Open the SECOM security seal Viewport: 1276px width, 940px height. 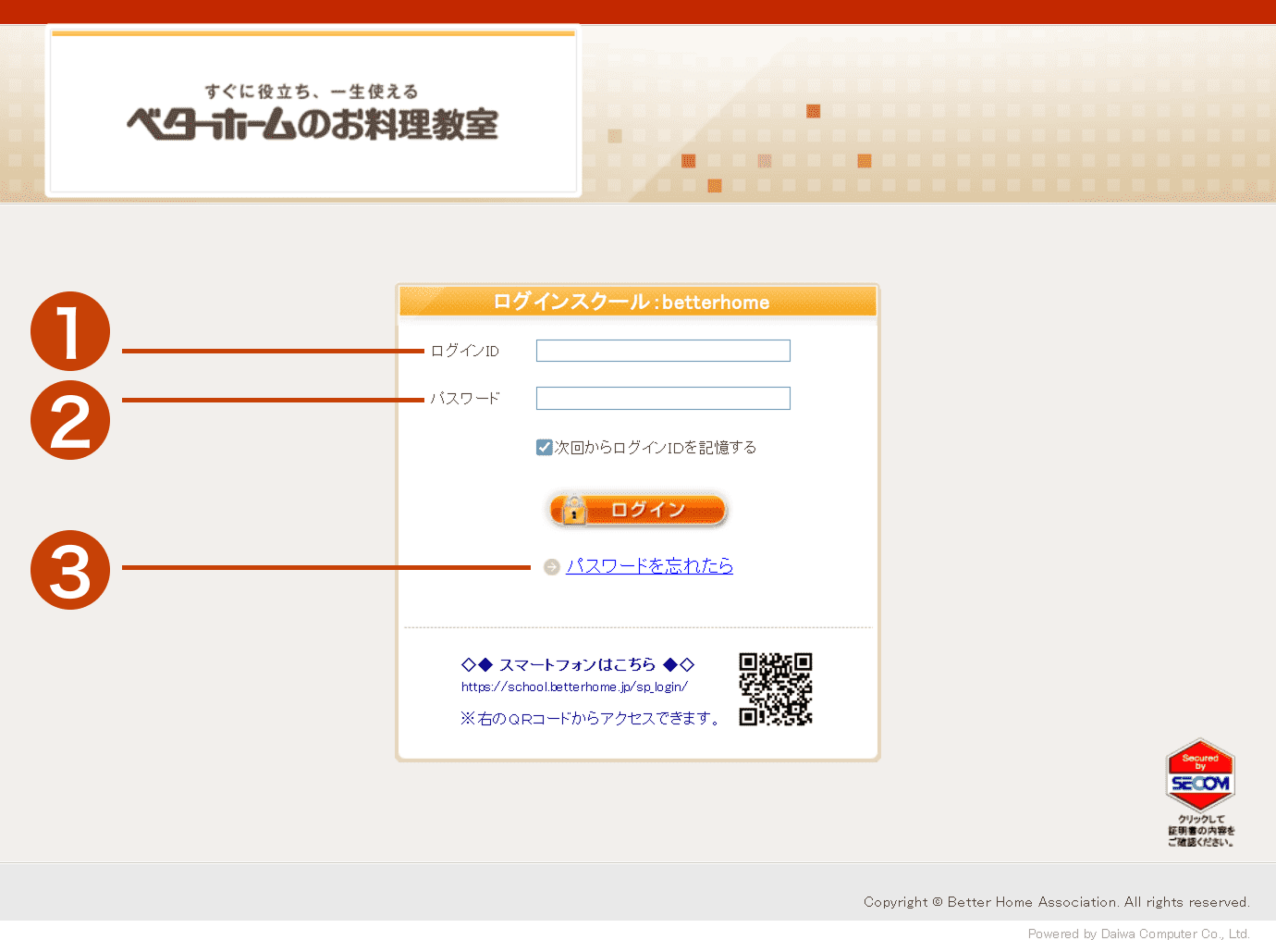click(x=1200, y=777)
